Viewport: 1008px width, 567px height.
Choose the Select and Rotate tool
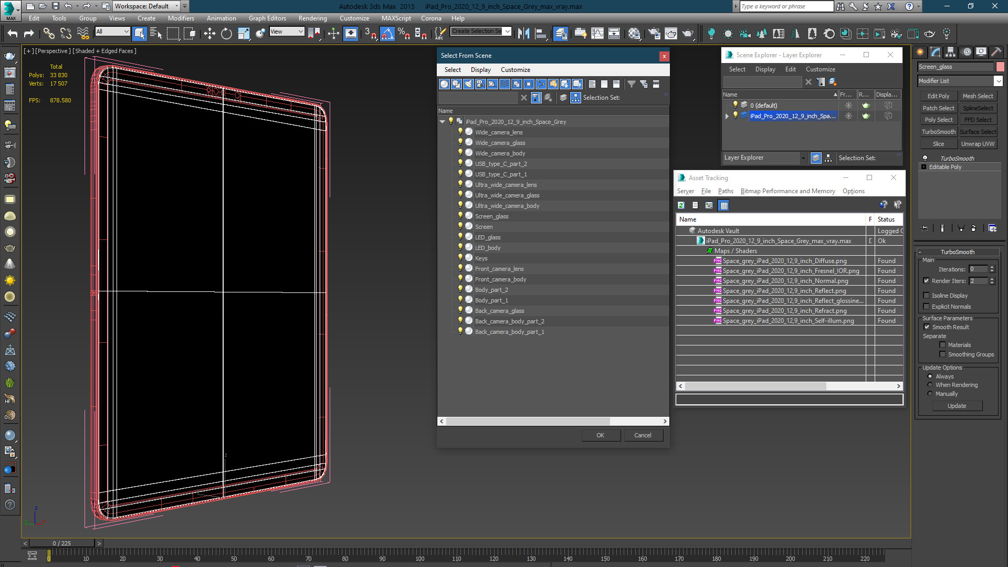tap(226, 34)
